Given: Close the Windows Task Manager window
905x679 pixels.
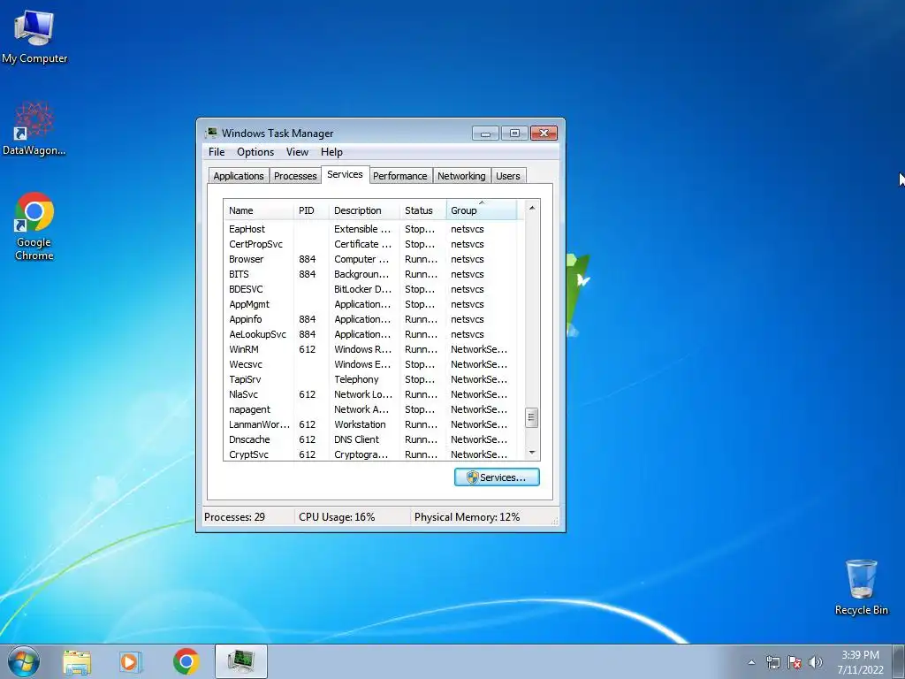Looking at the screenshot, I should point(544,134).
